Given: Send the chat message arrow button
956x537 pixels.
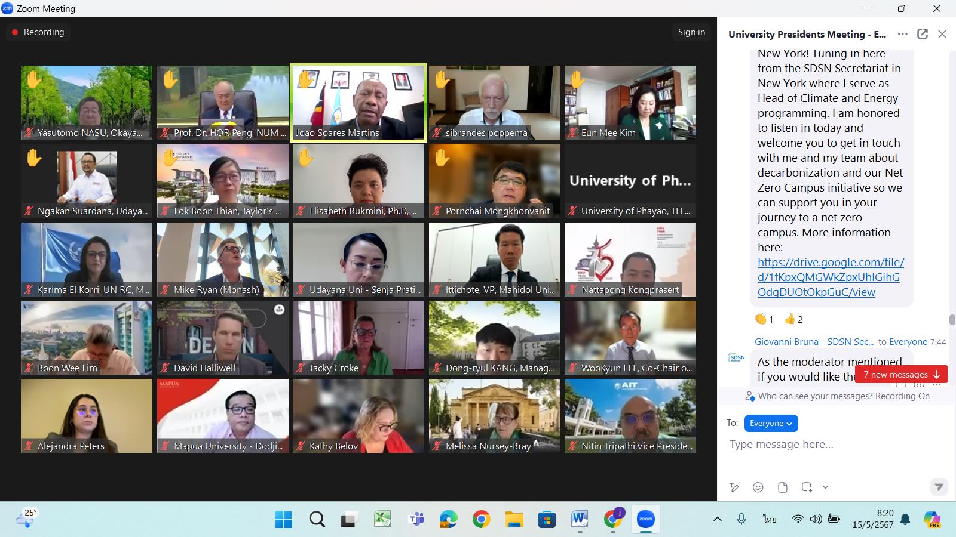Looking at the screenshot, I should pyautogui.click(x=939, y=487).
